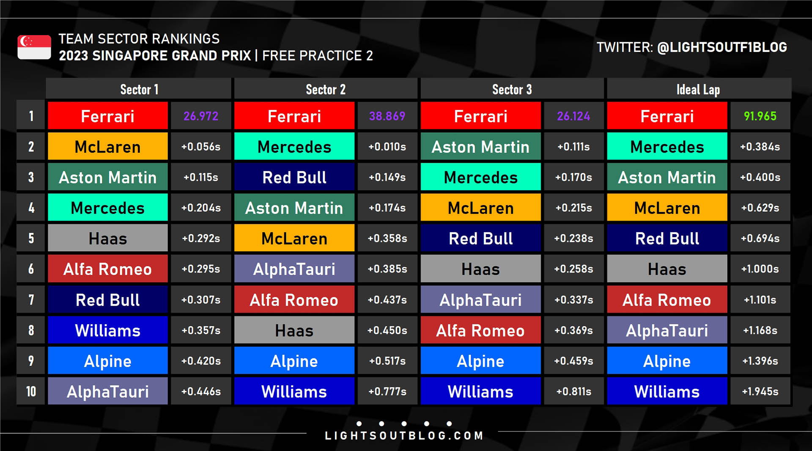The height and width of the screenshot is (451, 812).
Task: Select the middle pagination dot at bottom
Action: [404, 424]
